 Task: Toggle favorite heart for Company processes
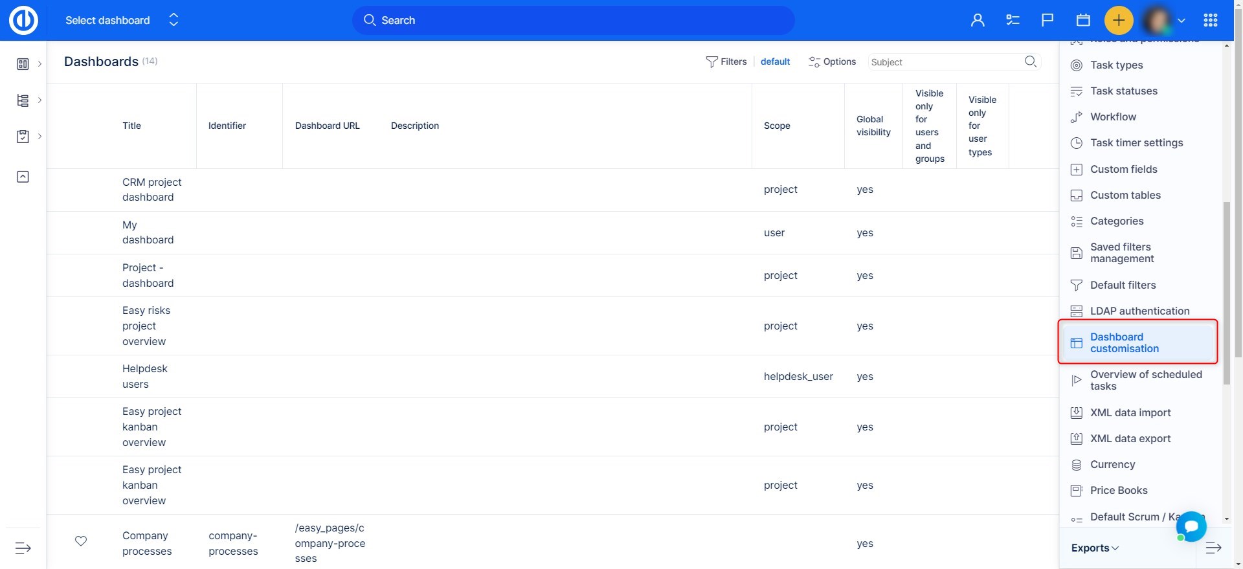pyautogui.click(x=81, y=541)
